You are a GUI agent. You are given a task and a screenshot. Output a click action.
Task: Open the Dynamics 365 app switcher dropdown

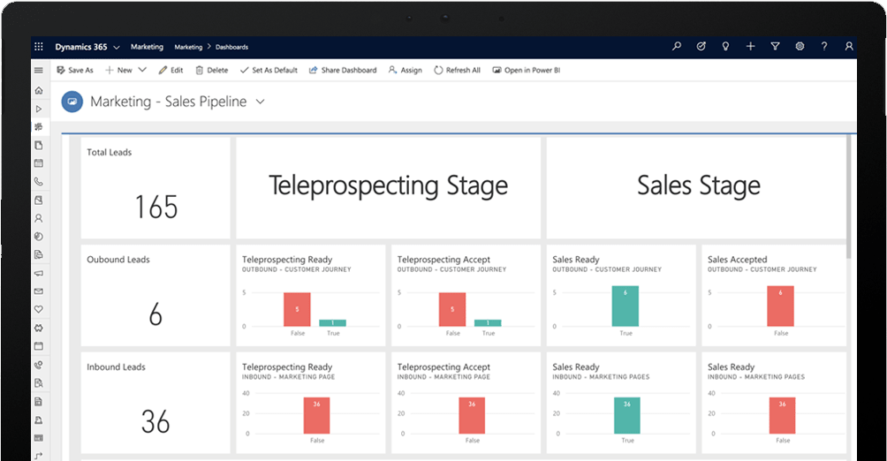117,48
